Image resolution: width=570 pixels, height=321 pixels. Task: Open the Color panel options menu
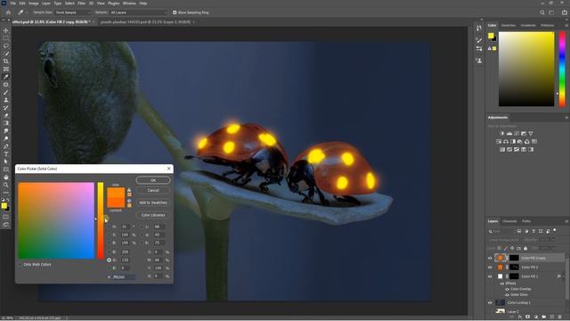click(566, 26)
